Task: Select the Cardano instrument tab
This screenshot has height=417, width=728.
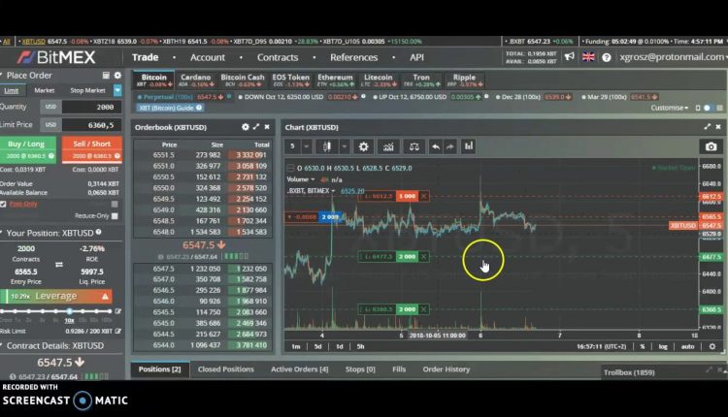Action: coord(195,80)
